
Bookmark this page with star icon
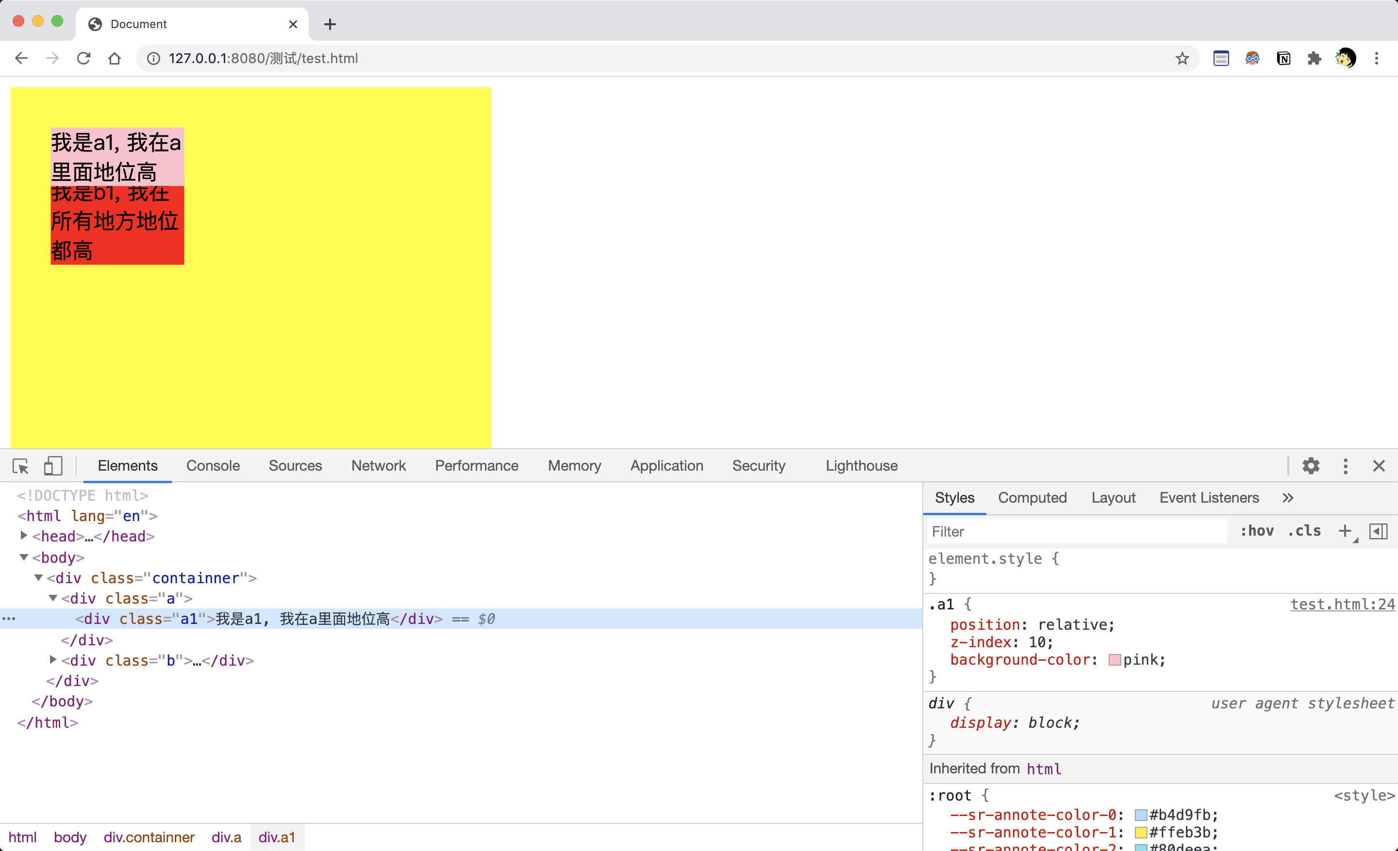(1182, 58)
